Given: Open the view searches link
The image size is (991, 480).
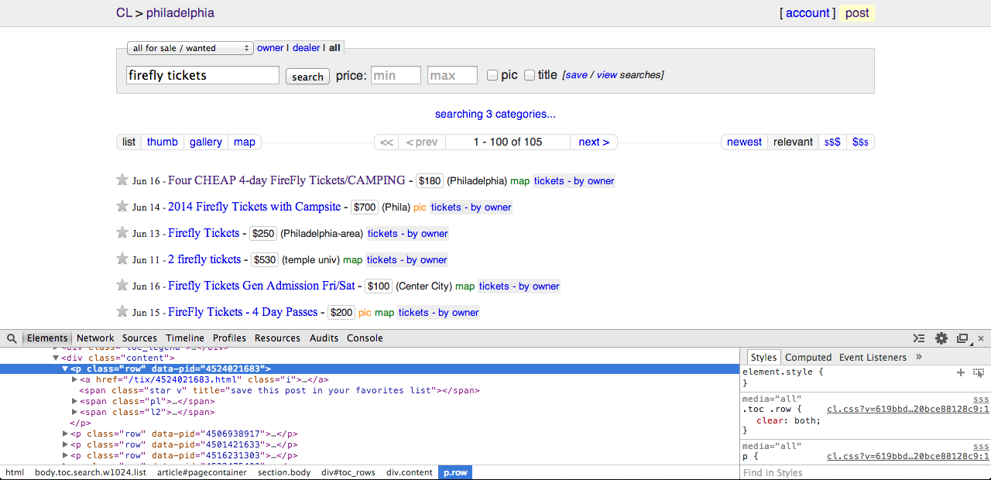Looking at the screenshot, I should pos(607,75).
